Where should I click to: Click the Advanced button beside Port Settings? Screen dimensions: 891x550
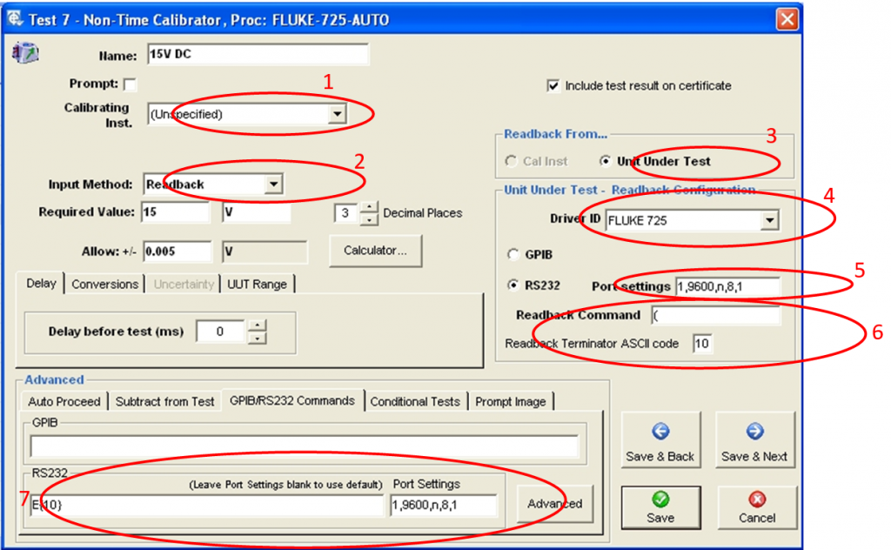click(554, 503)
